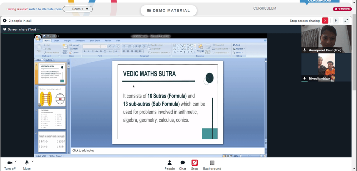This screenshot has width=357, height=171.
Task: Toggle Bold formatting
Action: (84, 52)
